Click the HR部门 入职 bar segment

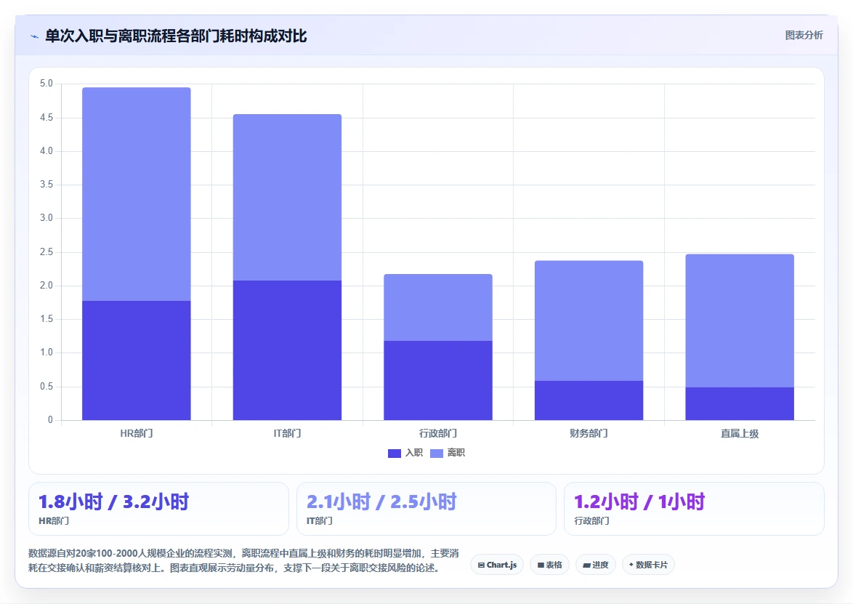[x=137, y=361]
